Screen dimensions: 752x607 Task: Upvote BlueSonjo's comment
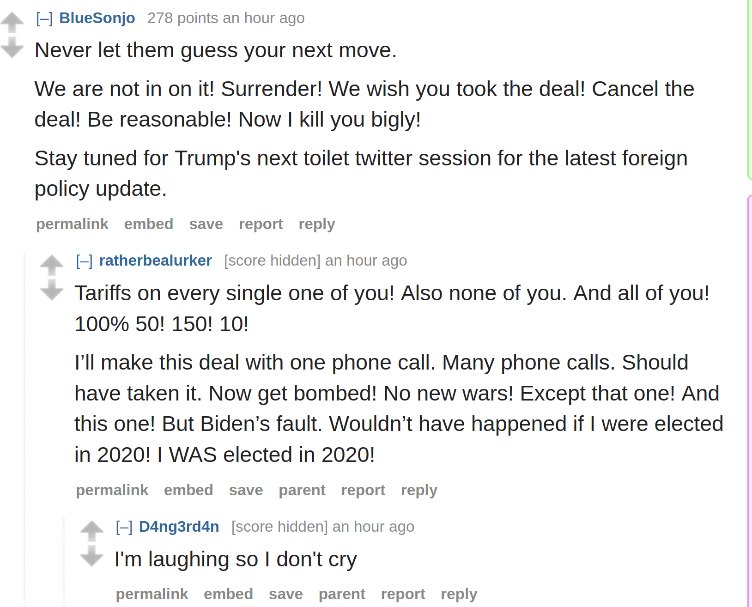coord(12,23)
